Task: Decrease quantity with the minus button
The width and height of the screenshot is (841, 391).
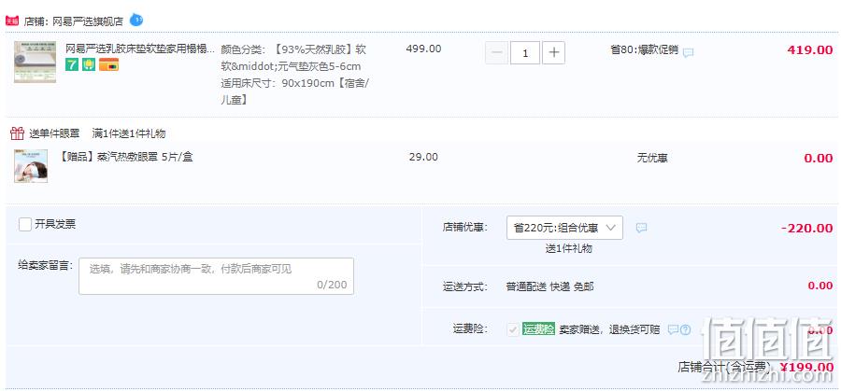Action: point(497,53)
